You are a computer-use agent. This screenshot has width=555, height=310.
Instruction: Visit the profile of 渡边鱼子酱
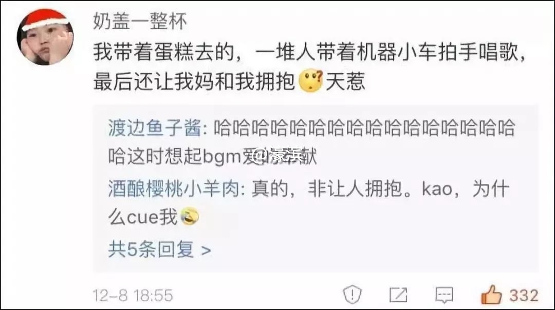[x=154, y=127]
